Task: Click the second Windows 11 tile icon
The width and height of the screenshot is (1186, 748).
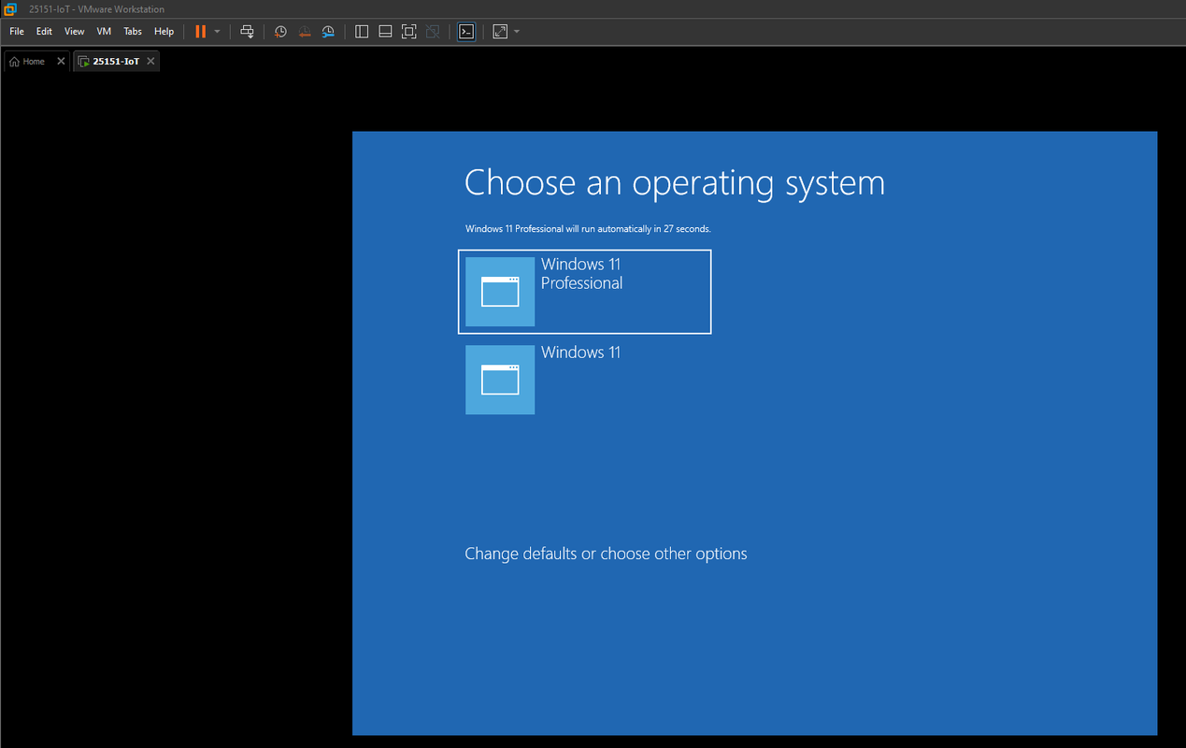Action: 500,380
